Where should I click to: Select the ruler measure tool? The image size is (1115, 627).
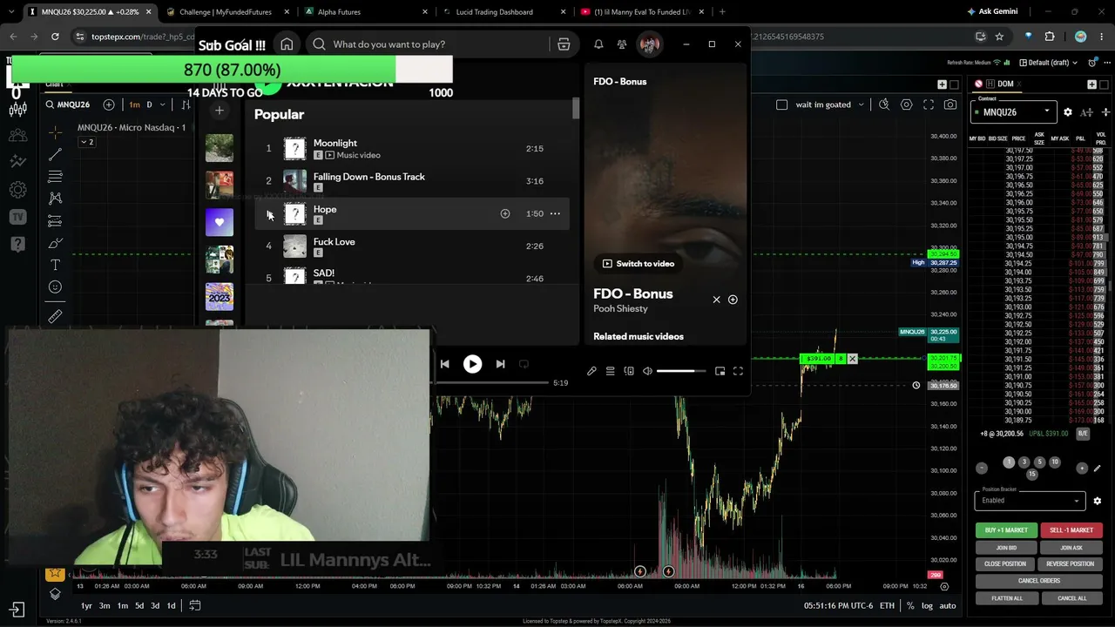[55, 316]
